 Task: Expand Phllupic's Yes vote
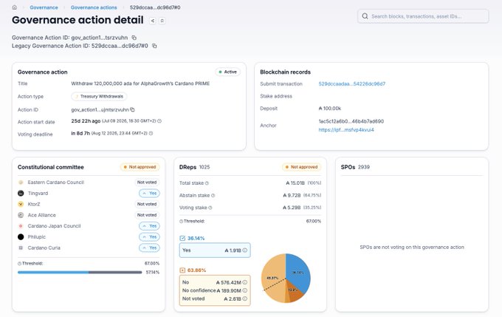click(149, 237)
